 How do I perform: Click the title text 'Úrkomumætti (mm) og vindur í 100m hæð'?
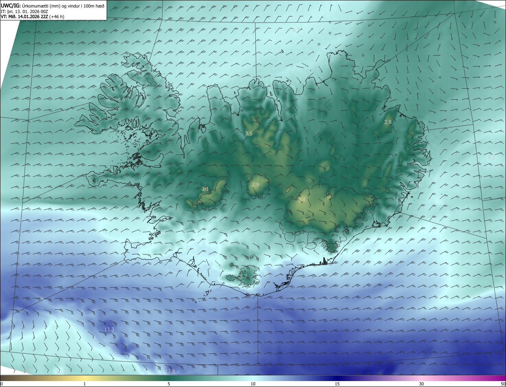point(62,6)
